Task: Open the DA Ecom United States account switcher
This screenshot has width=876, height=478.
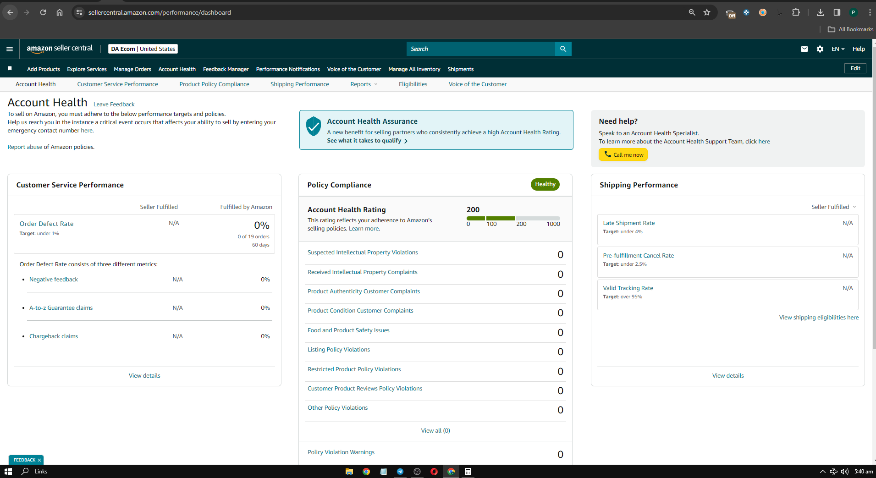Action: [143, 49]
